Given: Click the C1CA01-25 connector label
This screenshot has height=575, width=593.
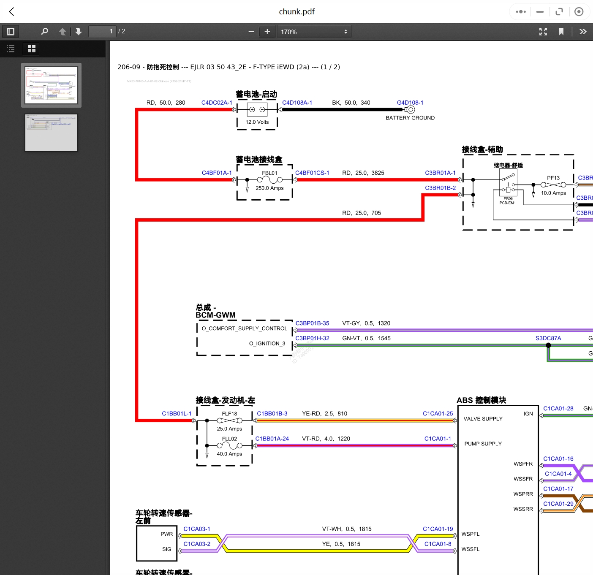Looking at the screenshot, I should point(438,414).
